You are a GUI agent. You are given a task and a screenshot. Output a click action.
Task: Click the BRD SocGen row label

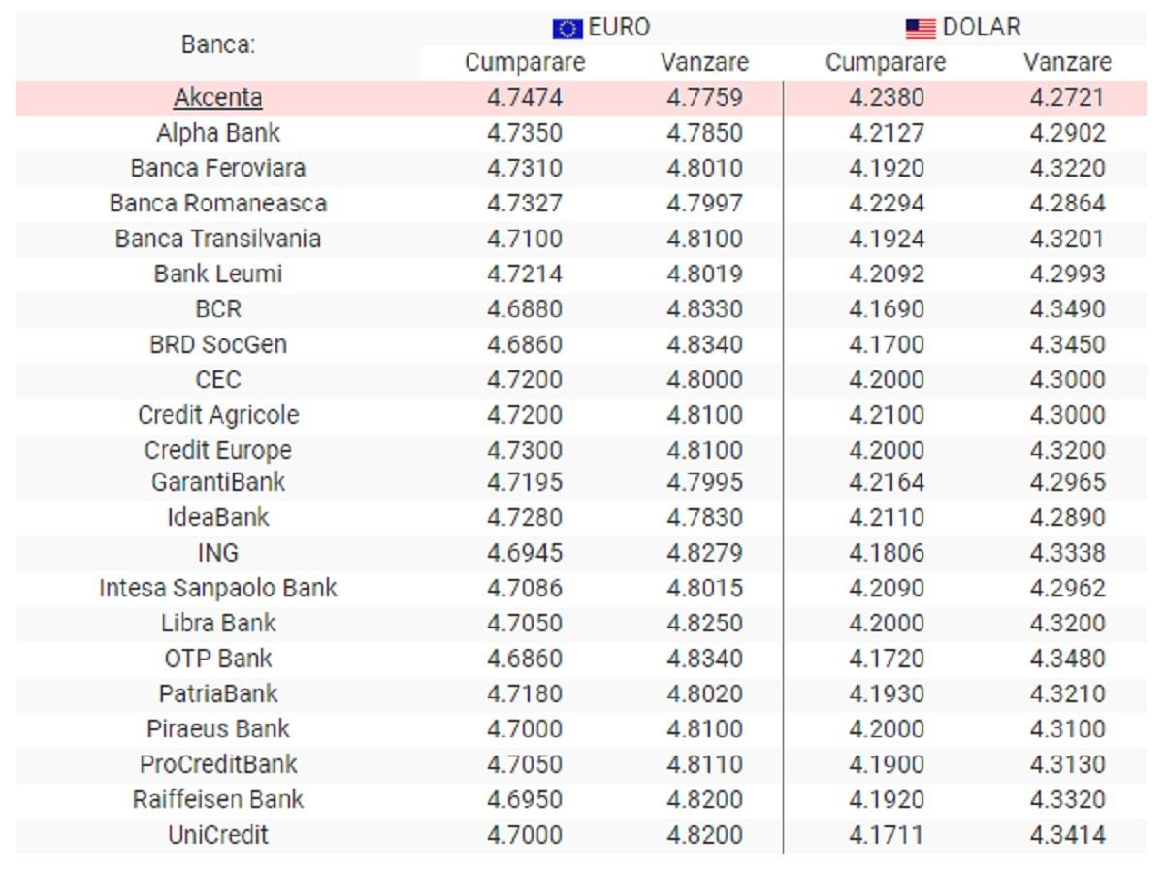click(x=218, y=344)
